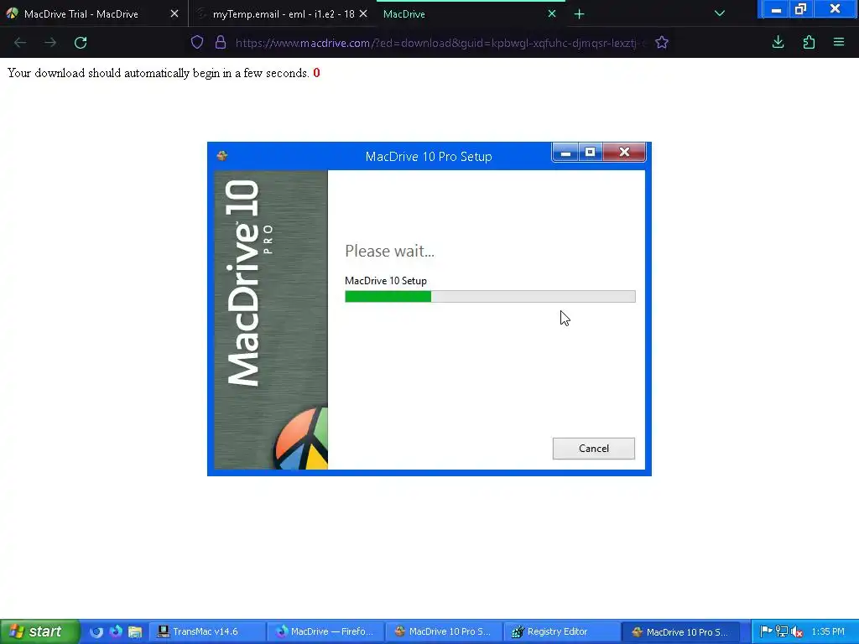Image resolution: width=859 pixels, height=644 pixels.
Task: Open the Firefox application menu
Action: pos(839,42)
